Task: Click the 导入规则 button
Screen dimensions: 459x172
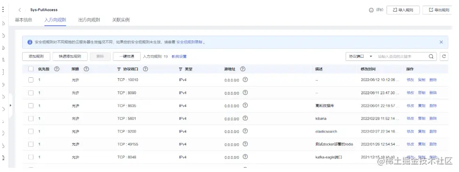Action: pos(403,10)
